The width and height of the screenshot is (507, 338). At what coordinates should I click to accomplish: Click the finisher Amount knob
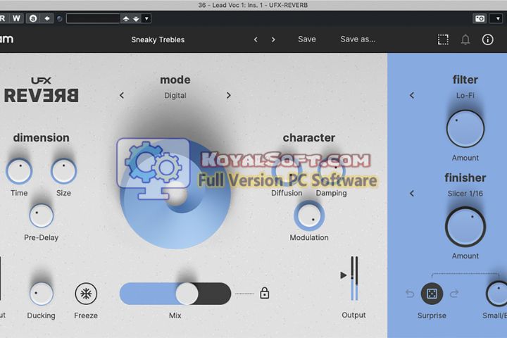tap(465, 227)
